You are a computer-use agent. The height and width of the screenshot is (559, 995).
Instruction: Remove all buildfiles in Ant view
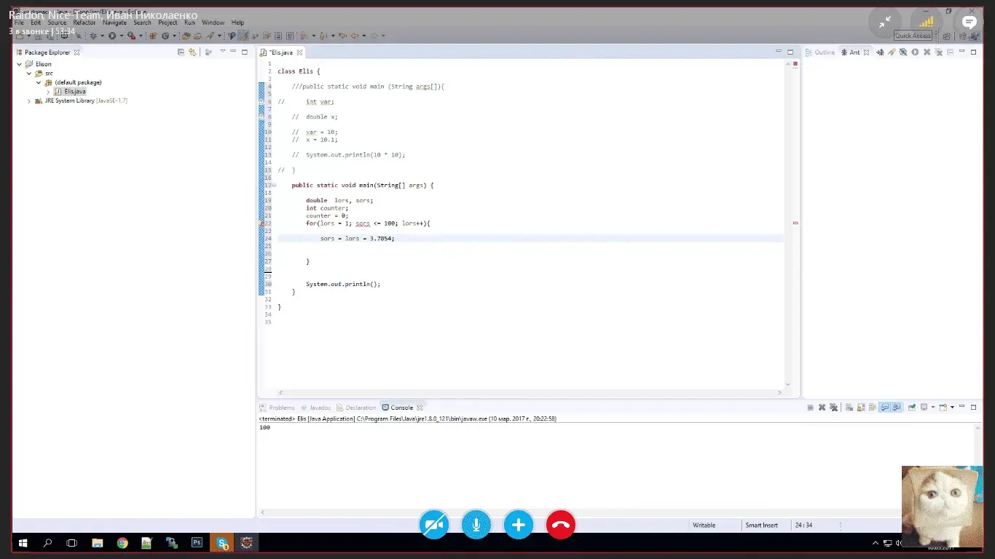938,52
